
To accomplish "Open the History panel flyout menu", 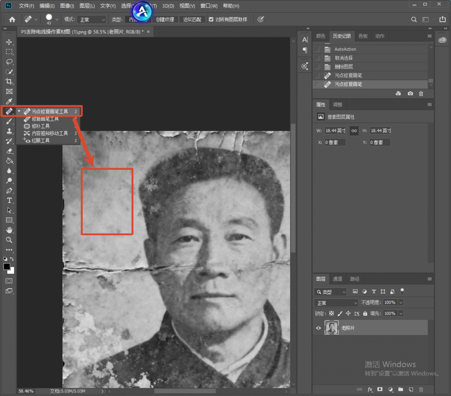I will pos(429,36).
